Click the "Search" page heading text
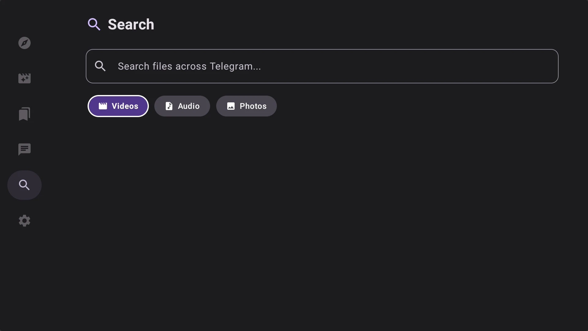The image size is (588, 331). click(131, 25)
